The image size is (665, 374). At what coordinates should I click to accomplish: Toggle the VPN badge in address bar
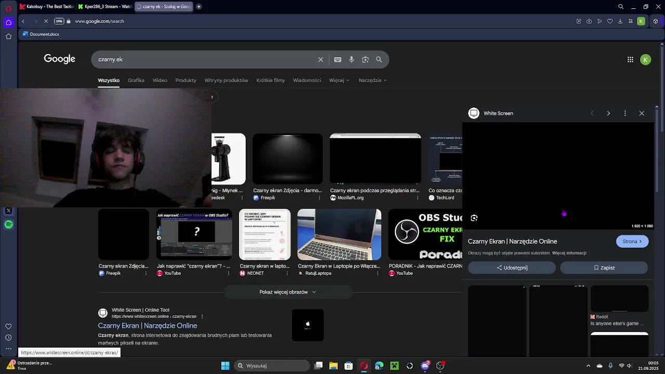pyautogui.click(x=59, y=21)
